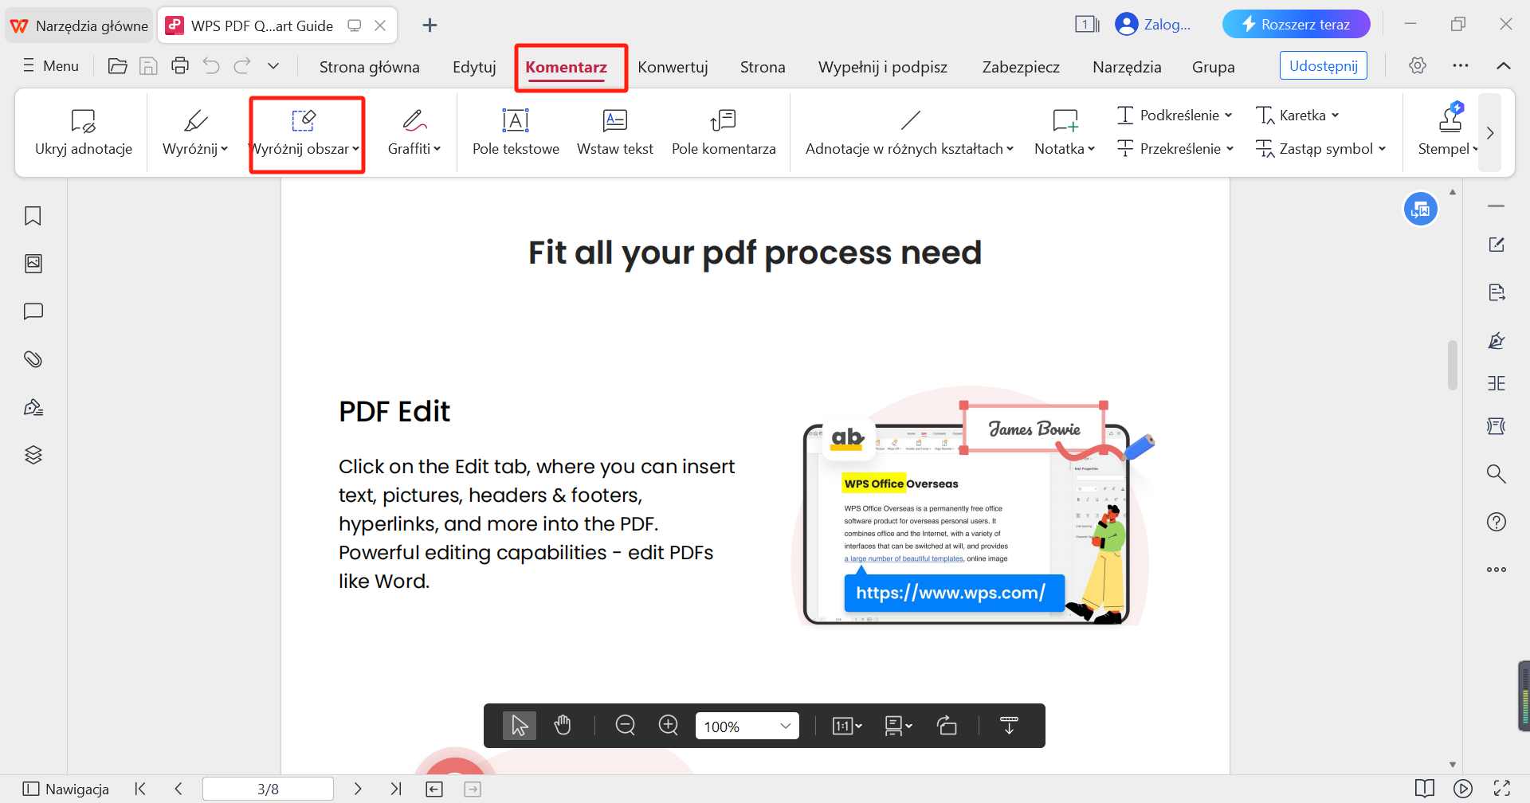Expand the Karetka dropdown arrow
This screenshot has height=803, width=1530.
(x=1336, y=116)
